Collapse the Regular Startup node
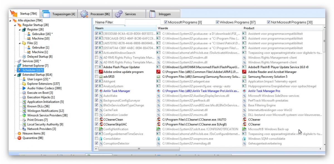The height and width of the screenshot is (164, 334). coord(15,25)
